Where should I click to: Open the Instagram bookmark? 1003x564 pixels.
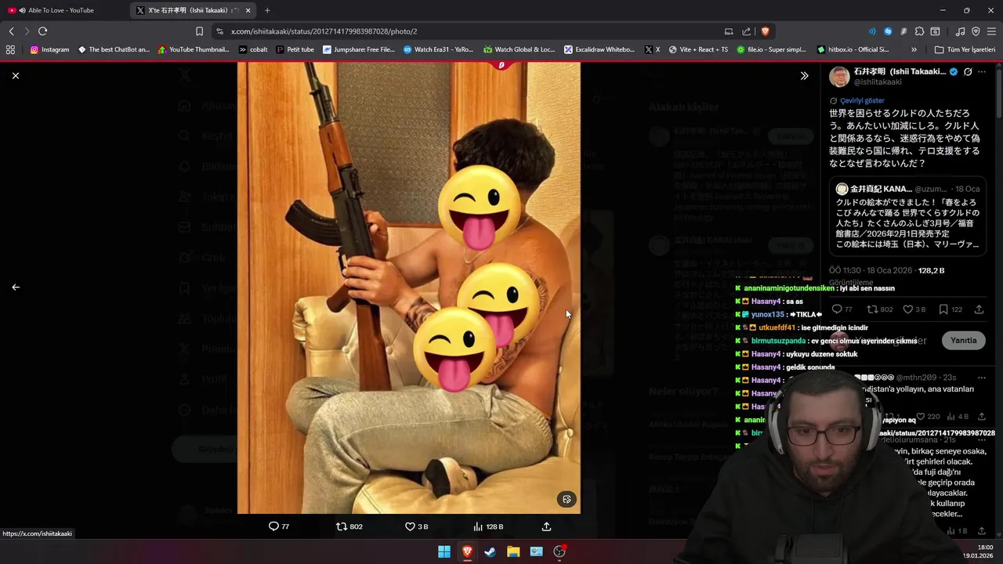coord(49,49)
